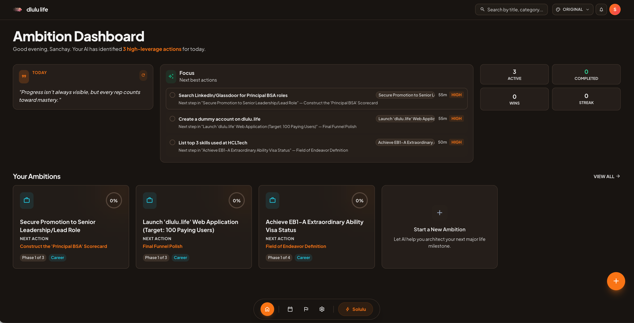The image size is (634, 323).
Task: Open the calendar icon in bottom bar
Action: click(x=290, y=309)
